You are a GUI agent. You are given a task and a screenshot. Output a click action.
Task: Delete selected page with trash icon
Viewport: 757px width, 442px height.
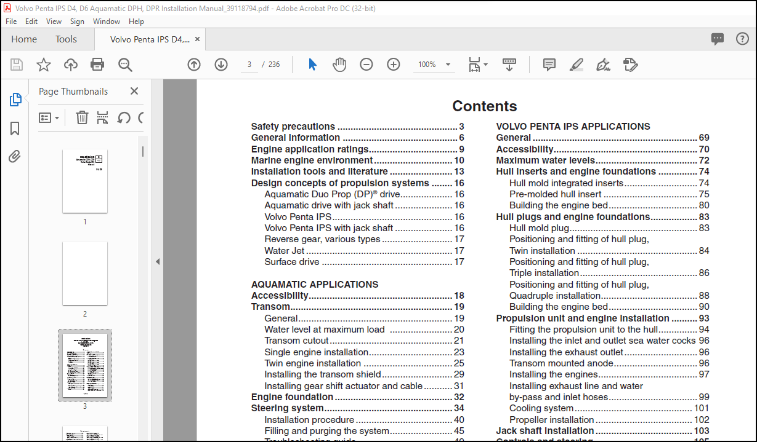pyautogui.click(x=82, y=117)
